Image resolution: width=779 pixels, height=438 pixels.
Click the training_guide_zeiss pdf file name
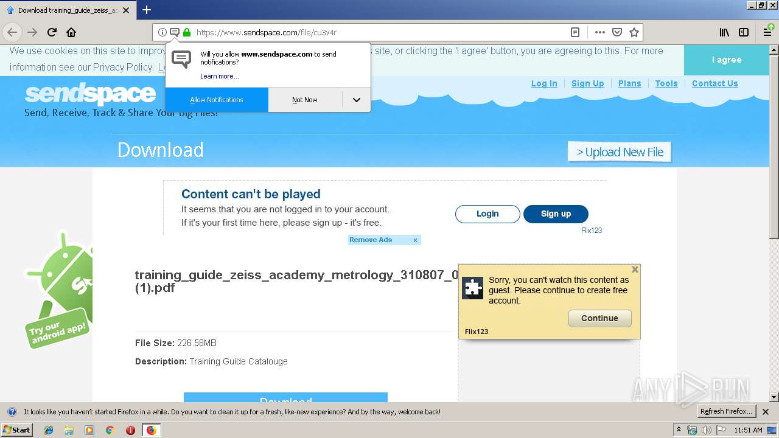click(x=296, y=281)
